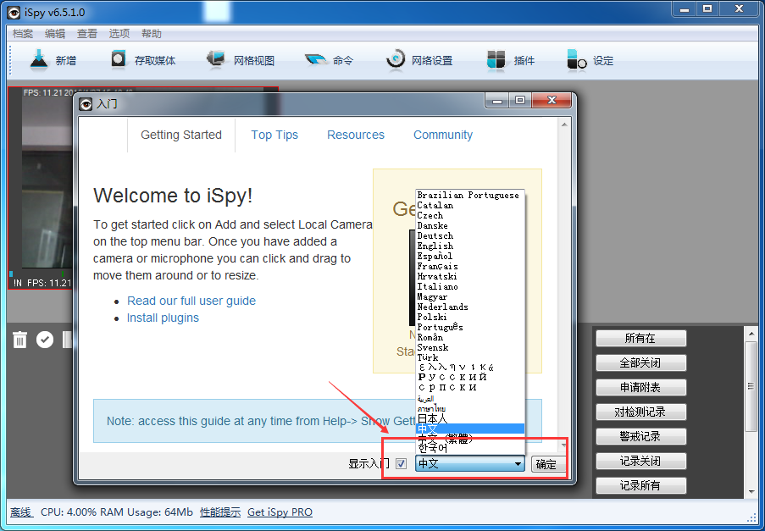
Task: Switch to the Getting Started tab
Action: (181, 135)
